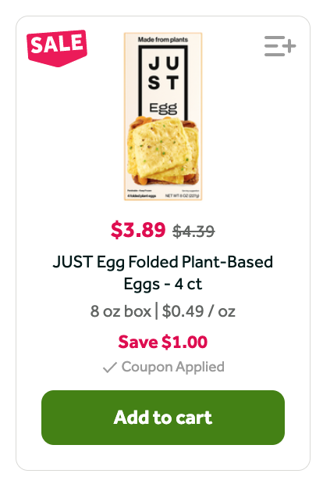Click the Coupon Applied label
The width and height of the screenshot is (323, 488).
coord(173,367)
